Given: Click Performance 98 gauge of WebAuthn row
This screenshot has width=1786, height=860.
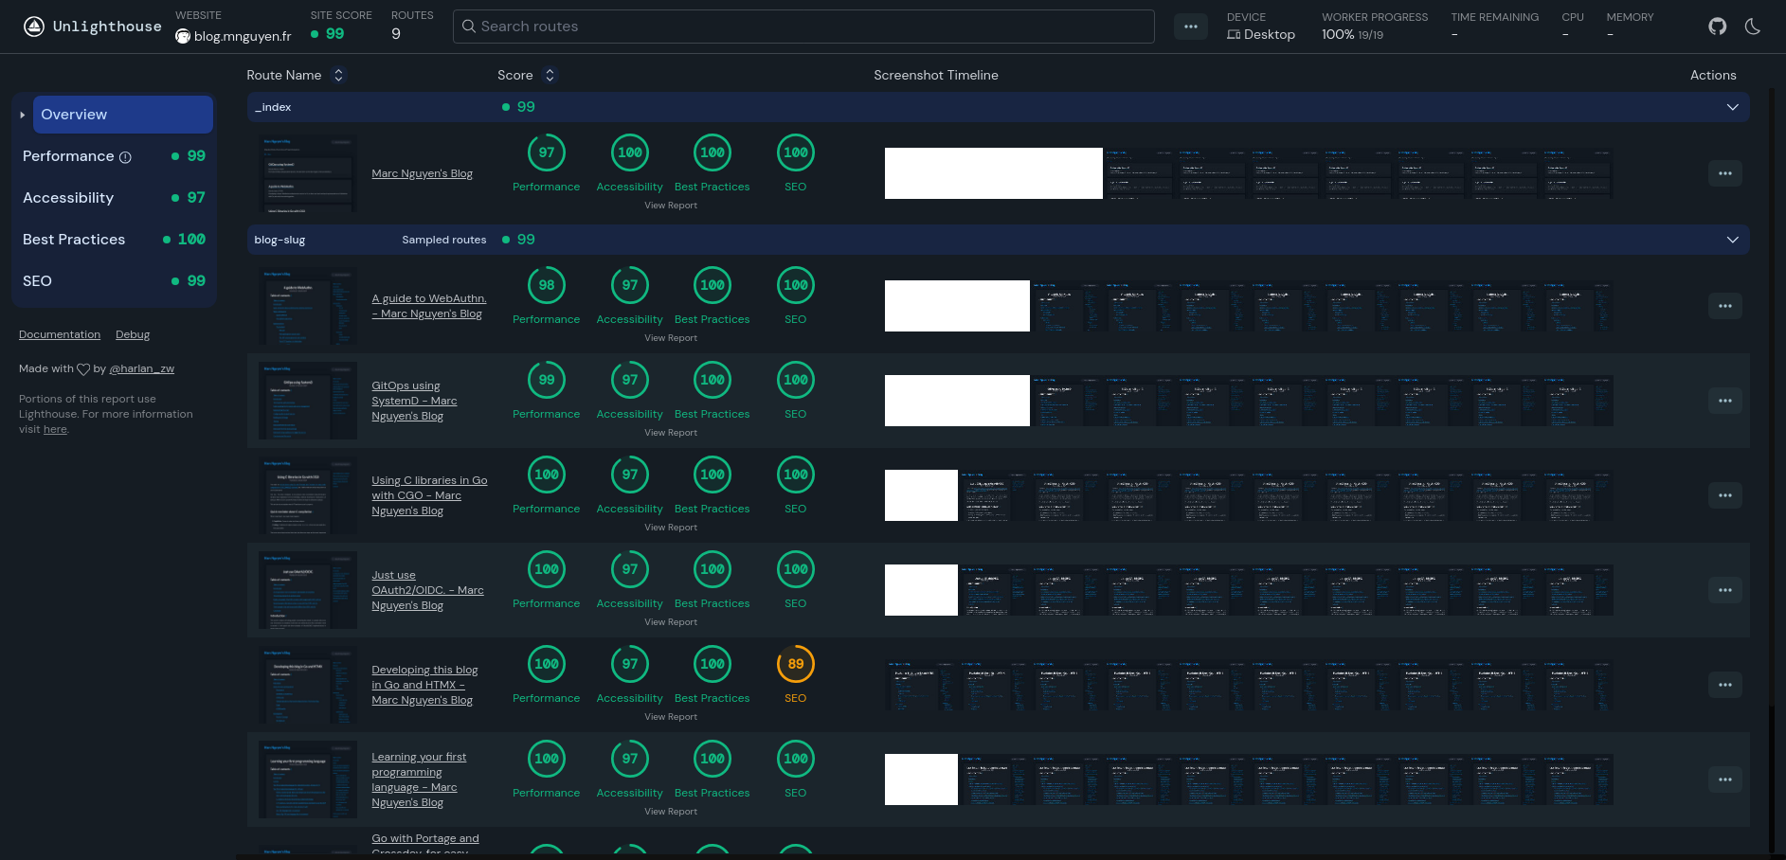Looking at the screenshot, I should click(x=547, y=285).
